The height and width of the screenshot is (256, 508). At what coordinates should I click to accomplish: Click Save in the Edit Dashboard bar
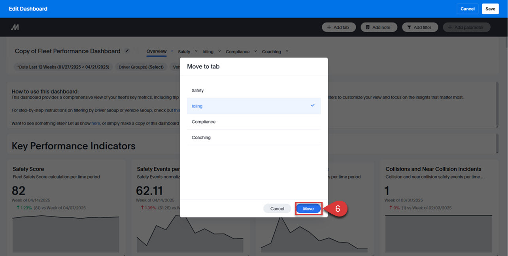click(490, 9)
